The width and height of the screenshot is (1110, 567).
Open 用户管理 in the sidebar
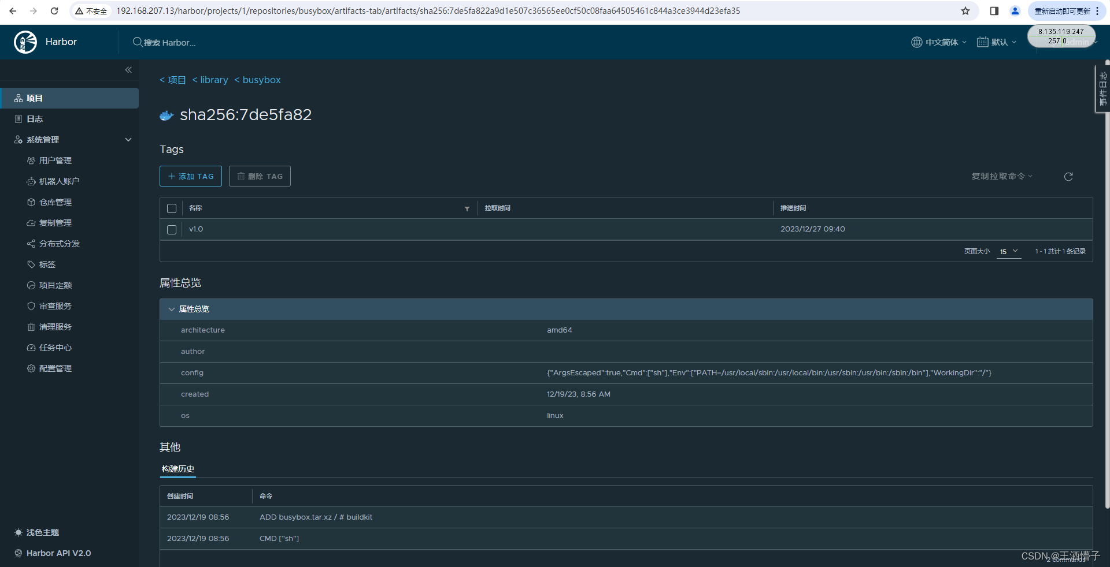pos(55,161)
